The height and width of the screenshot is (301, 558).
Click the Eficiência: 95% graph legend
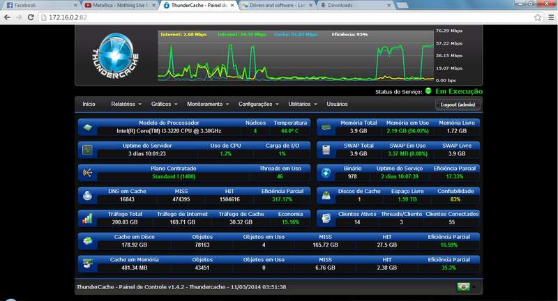tap(349, 34)
